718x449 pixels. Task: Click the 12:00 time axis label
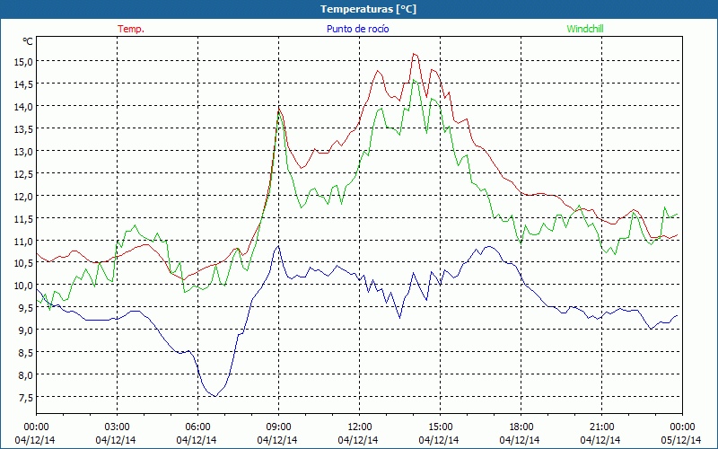click(360, 427)
